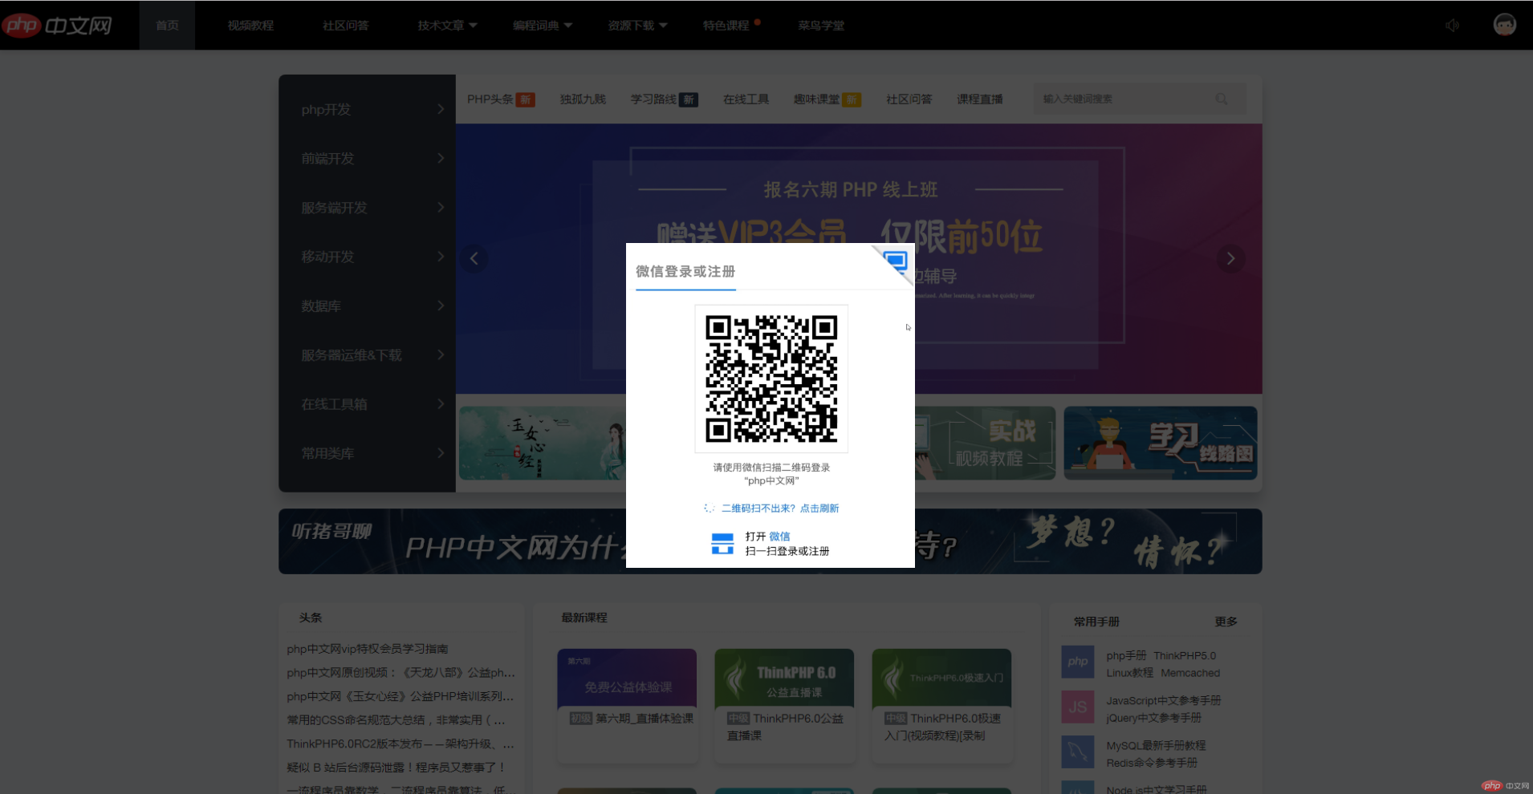The width and height of the screenshot is (1533, 794).
Task: Click Linux教程 manual link
Action: point(1129,673)
